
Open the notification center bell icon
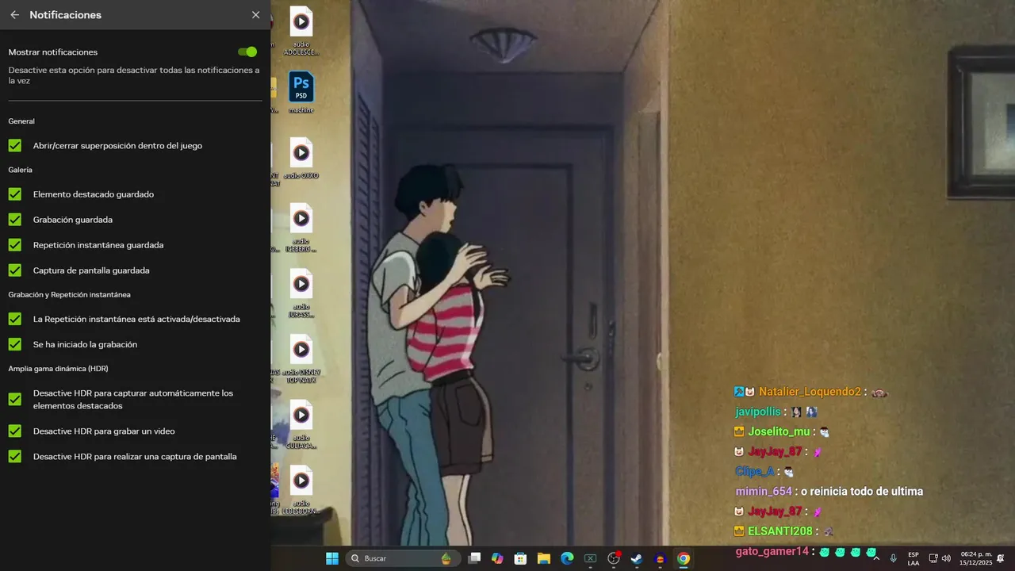point(1001,558)
